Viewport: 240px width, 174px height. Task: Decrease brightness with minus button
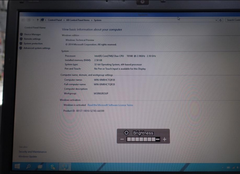click(x=122, y=139)
